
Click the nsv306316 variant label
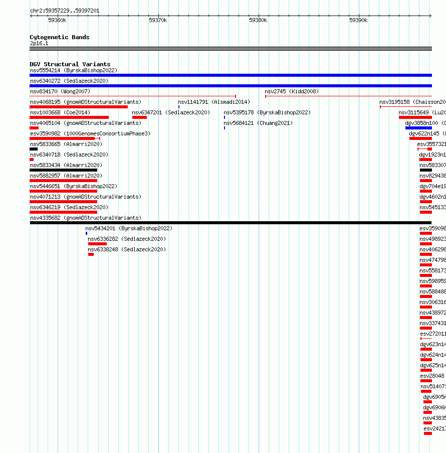pos(433,302)
